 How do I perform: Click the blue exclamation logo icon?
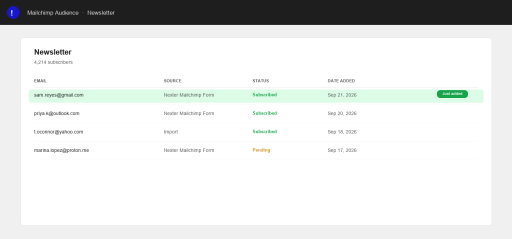pos(13,12)
